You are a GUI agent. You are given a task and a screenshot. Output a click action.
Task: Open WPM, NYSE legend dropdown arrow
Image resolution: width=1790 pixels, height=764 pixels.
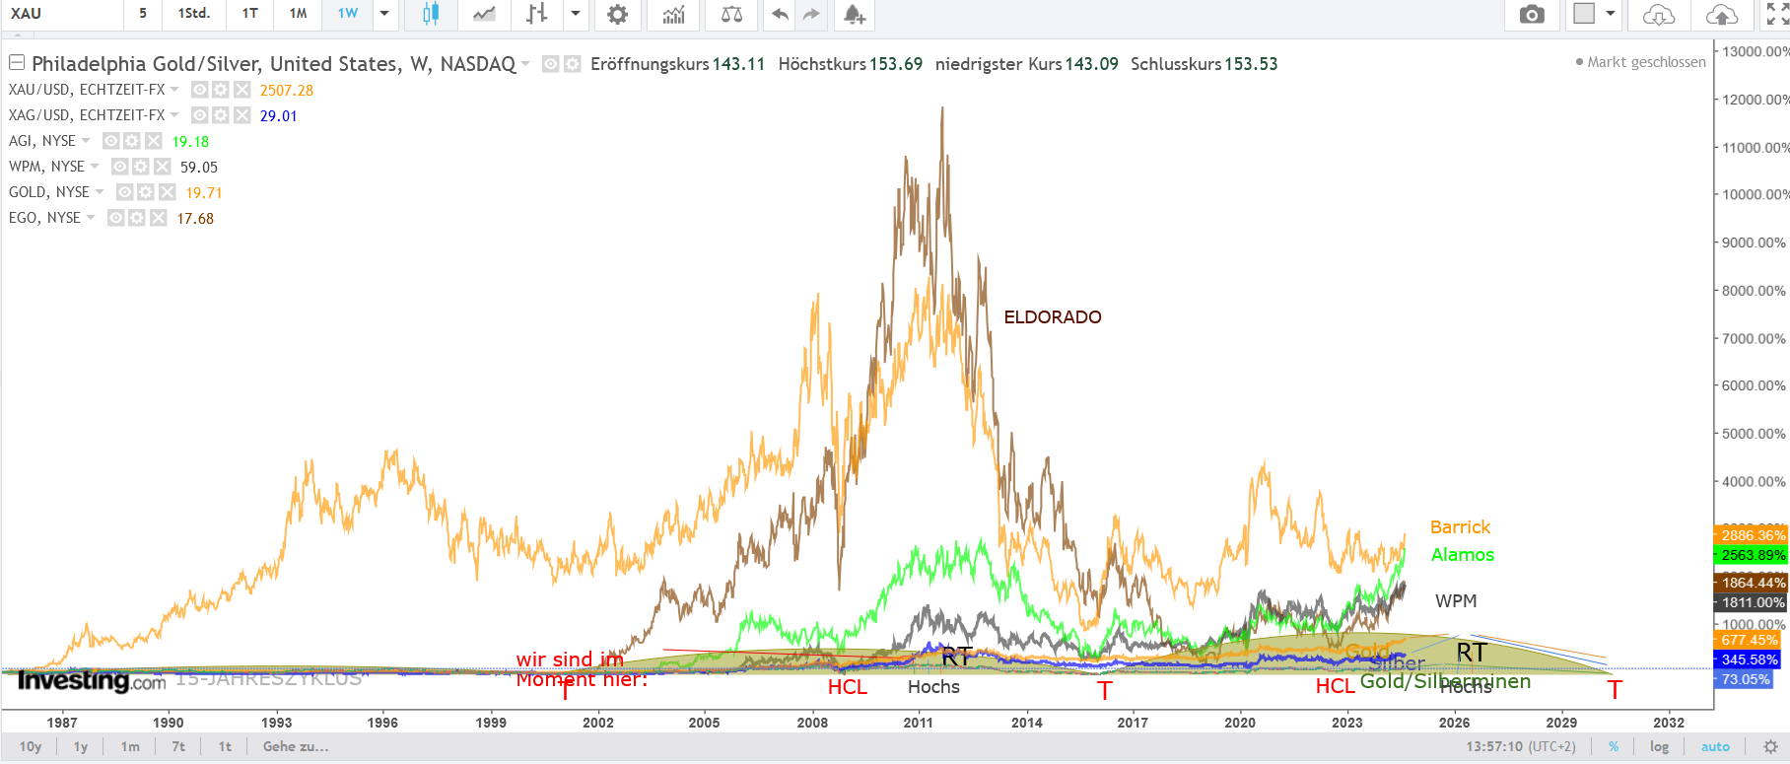95,167
